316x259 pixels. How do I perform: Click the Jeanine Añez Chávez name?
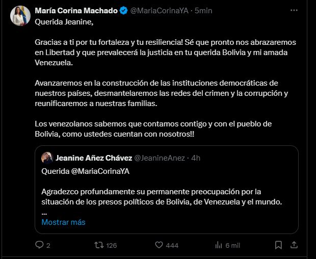click(93, 158)
